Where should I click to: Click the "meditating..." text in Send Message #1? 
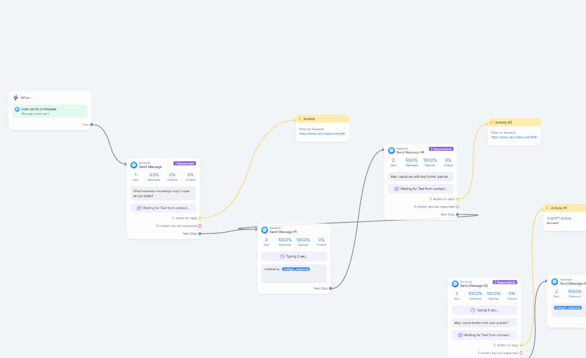273,269
